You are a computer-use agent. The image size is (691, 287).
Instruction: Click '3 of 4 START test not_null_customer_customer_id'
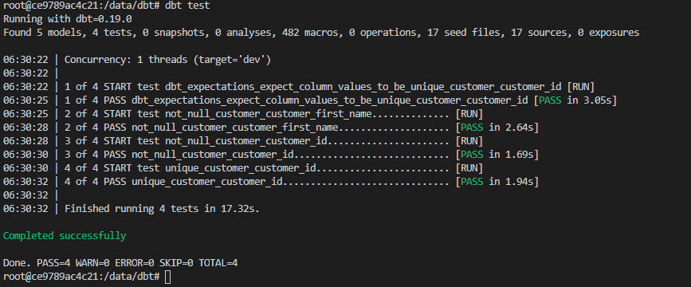[x=197, y=142]
